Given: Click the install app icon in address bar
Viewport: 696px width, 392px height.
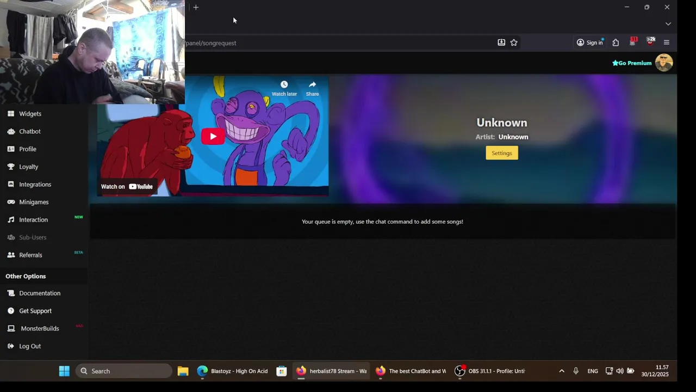Looking at the screenshot, I should pyautogui.click(x=501, y=42).
